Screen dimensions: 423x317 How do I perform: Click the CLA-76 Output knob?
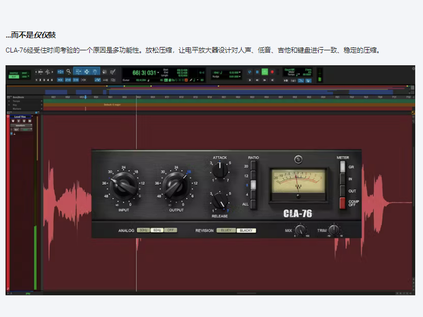click(x=177, y=186)
